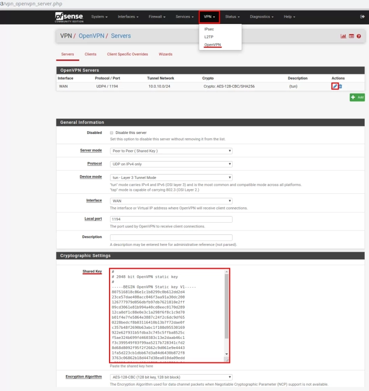The width and height of the screenshot is (369, 391).
Task: Click the pfSense logo
Action: [69, 17]
